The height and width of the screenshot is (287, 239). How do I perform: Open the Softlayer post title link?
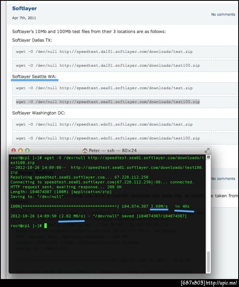pyautogui.click(x=24, y=8)
